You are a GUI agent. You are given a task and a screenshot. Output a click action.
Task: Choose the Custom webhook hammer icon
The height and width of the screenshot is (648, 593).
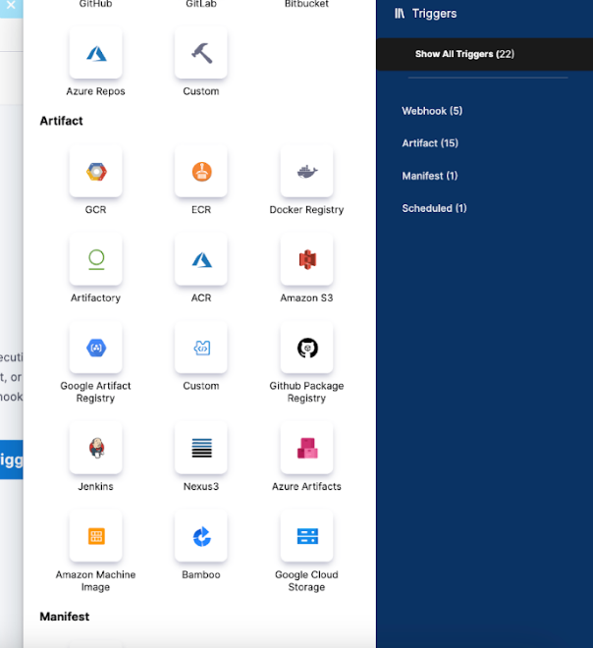click(201, 54)
